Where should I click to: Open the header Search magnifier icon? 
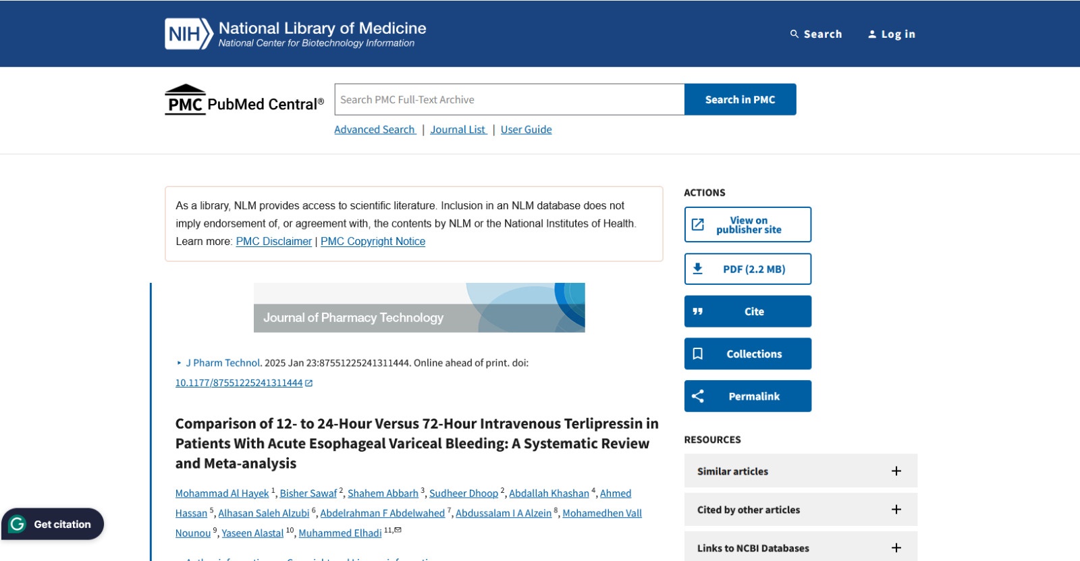(x=794, y=34)
